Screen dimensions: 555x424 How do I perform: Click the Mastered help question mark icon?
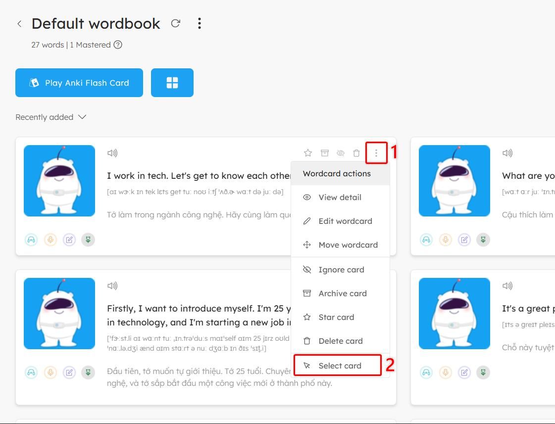tap(118, 45)
